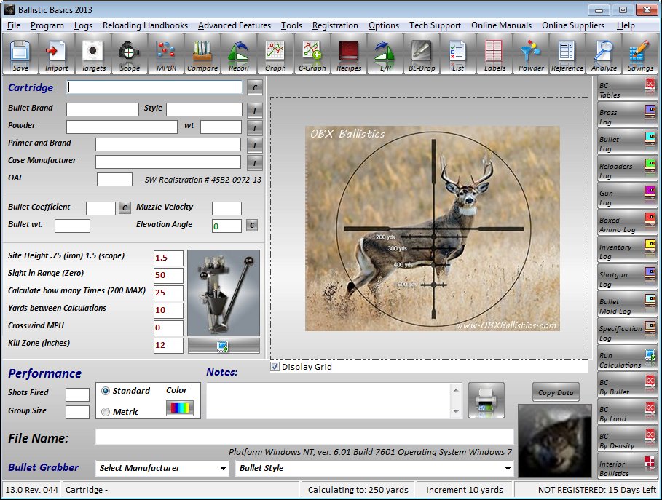
Task: Open the BL-Drop tool
Action: (422, 55)
